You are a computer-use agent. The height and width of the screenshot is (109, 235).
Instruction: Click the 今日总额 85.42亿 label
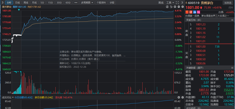(24, 98)
